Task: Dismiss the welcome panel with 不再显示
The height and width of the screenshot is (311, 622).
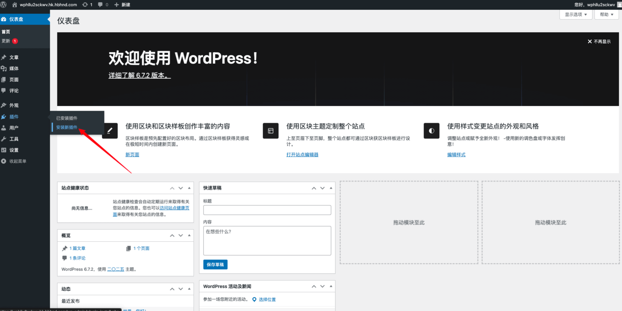Action: 599,42
